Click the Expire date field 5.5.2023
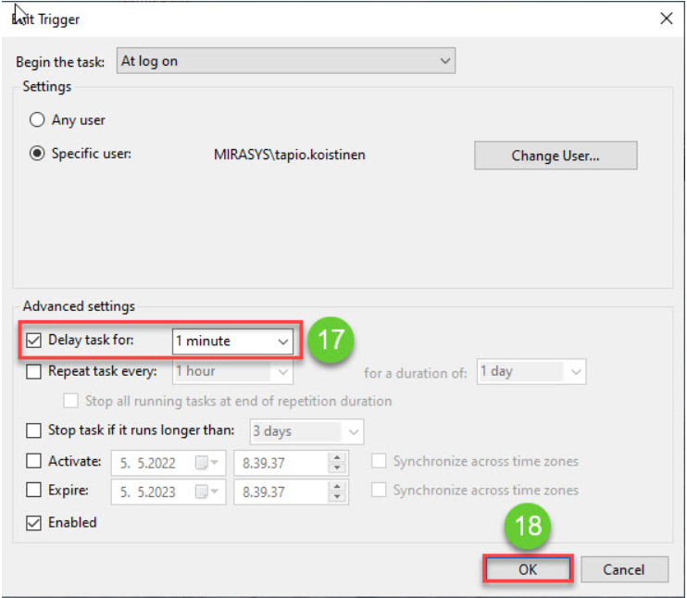 150,492
